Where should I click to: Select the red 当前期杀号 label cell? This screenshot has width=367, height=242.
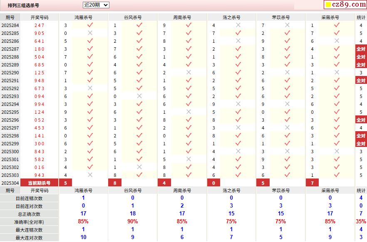coord(40,183)
